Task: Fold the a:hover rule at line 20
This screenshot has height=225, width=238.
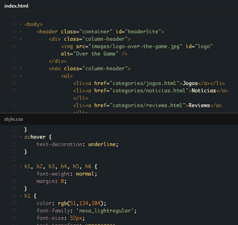Action: [x=21, y=137]
